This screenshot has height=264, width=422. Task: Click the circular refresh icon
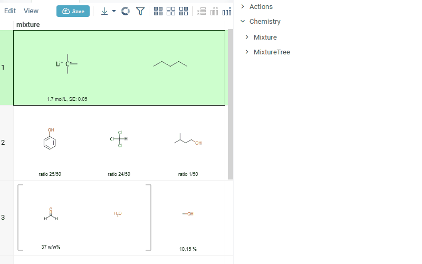125,11
